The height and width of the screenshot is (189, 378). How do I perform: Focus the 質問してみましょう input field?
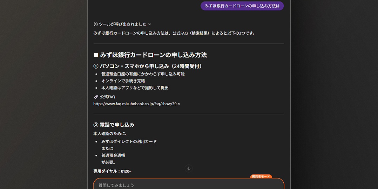coord(189,184)
